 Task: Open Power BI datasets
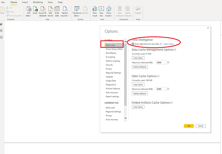click(42, 11)
